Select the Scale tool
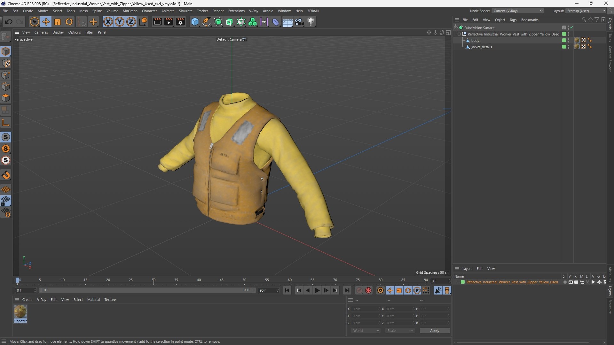The height and width of the screenshot is (345, 614). [58, 22]
